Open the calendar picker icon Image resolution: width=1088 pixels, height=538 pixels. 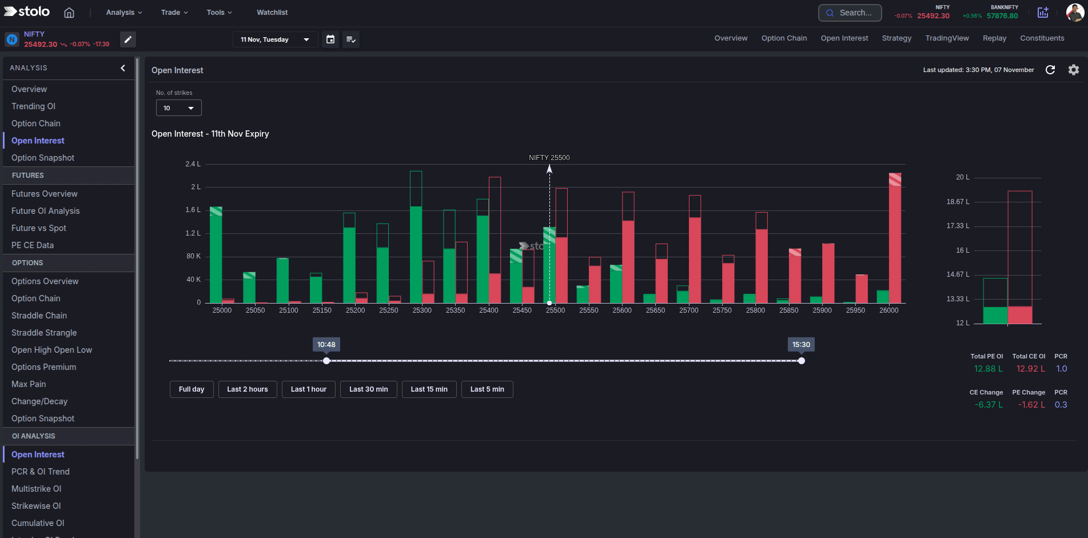330,39
